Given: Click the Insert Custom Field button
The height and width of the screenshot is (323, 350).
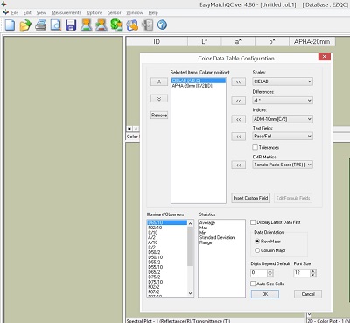Looking at the screenshot, I should click(x=250, y=198).
